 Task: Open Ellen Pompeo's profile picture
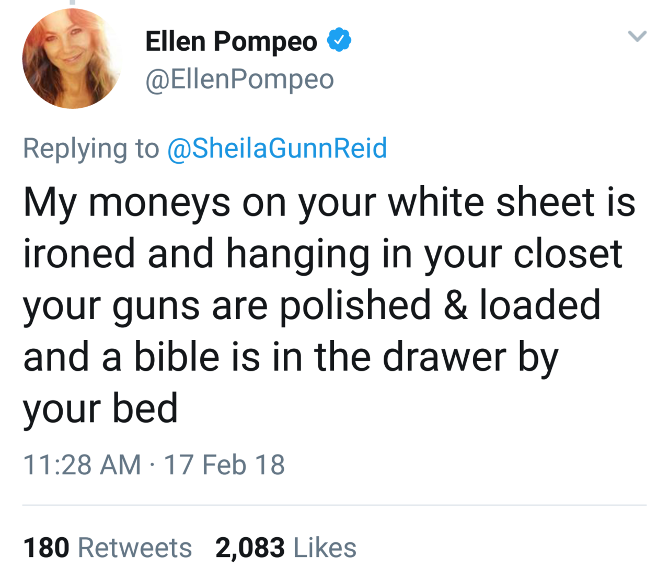[x=72, y=59]
